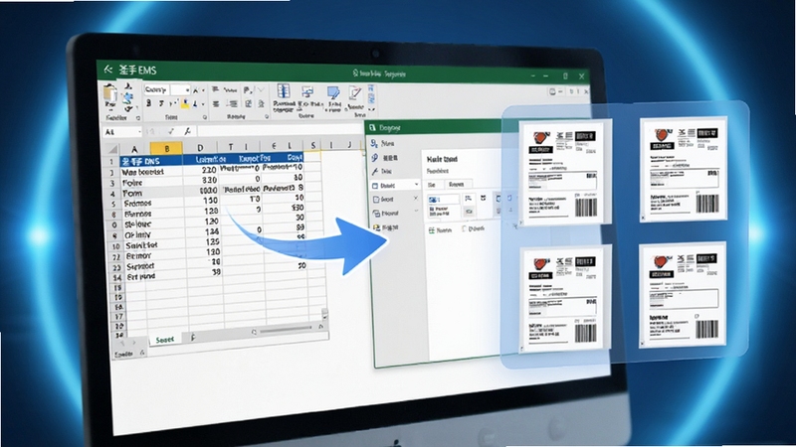Click the Paste clipboard icon in the ribbon
796x447 pixels.
[110, 94]
